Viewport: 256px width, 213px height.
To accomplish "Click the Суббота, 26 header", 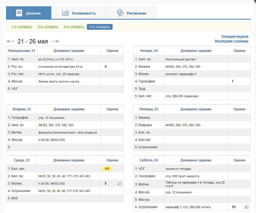I will point(149,160).
